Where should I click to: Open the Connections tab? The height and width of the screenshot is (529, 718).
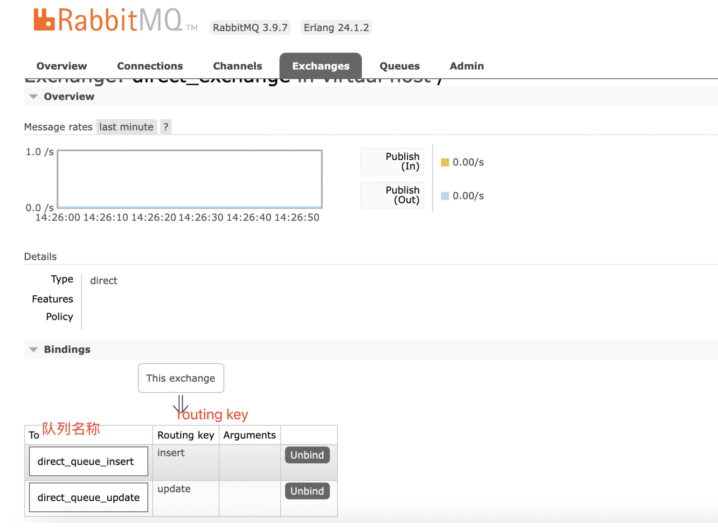[x=150, y=66]
